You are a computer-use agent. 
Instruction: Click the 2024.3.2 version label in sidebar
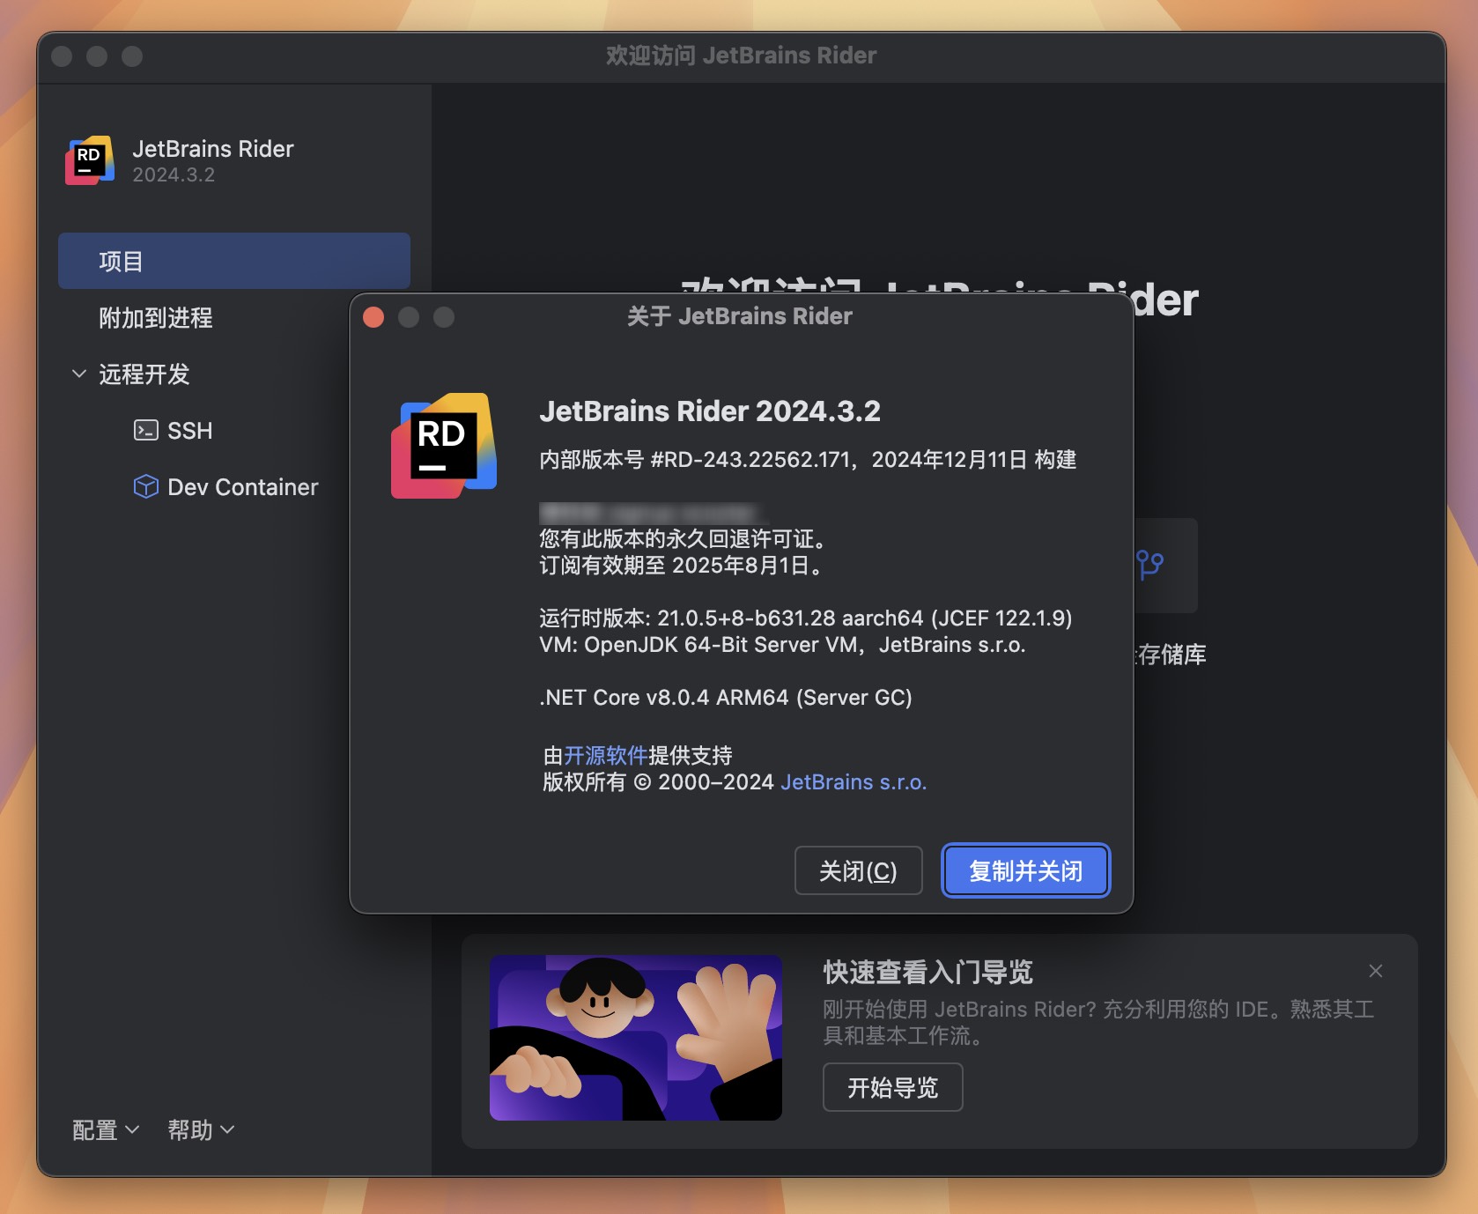coord(174,174)
